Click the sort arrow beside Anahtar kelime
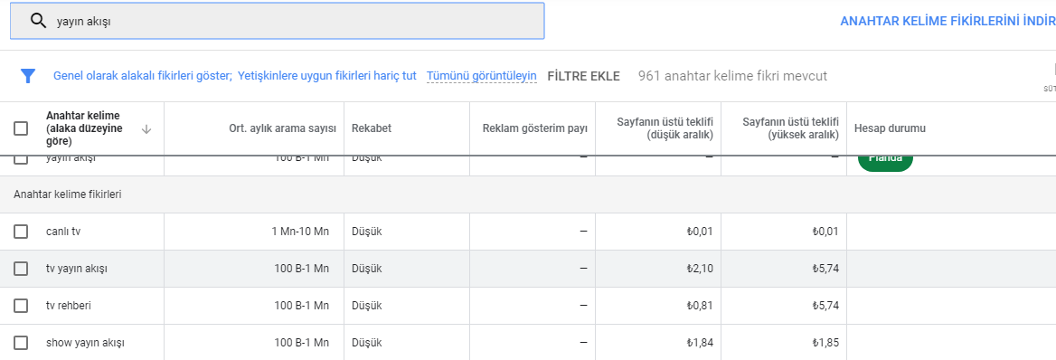Screen dimensions: 1056x360 point(146,129)
